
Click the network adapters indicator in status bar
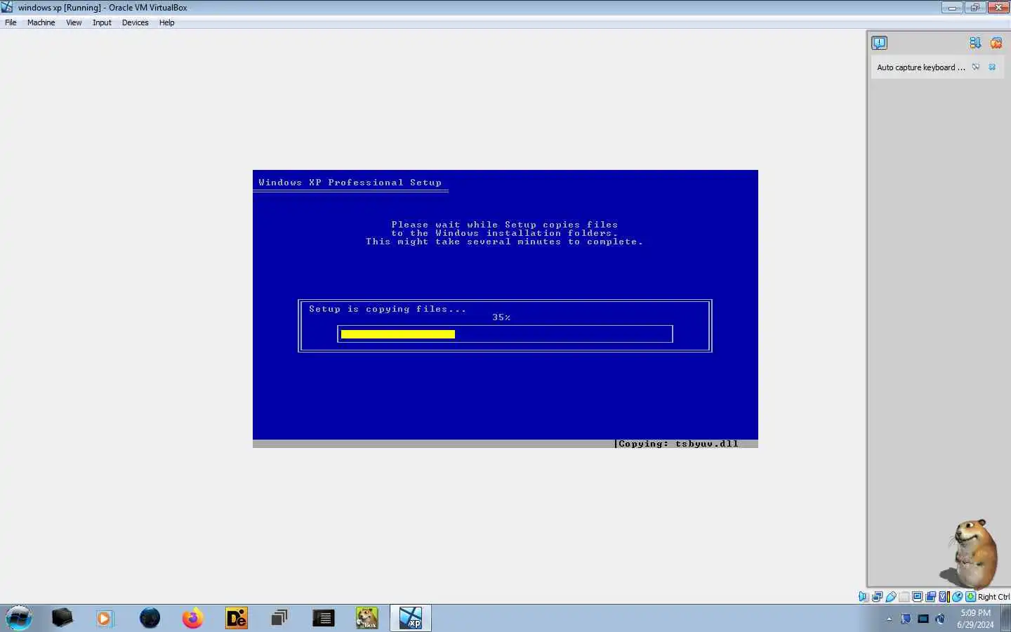877,597
